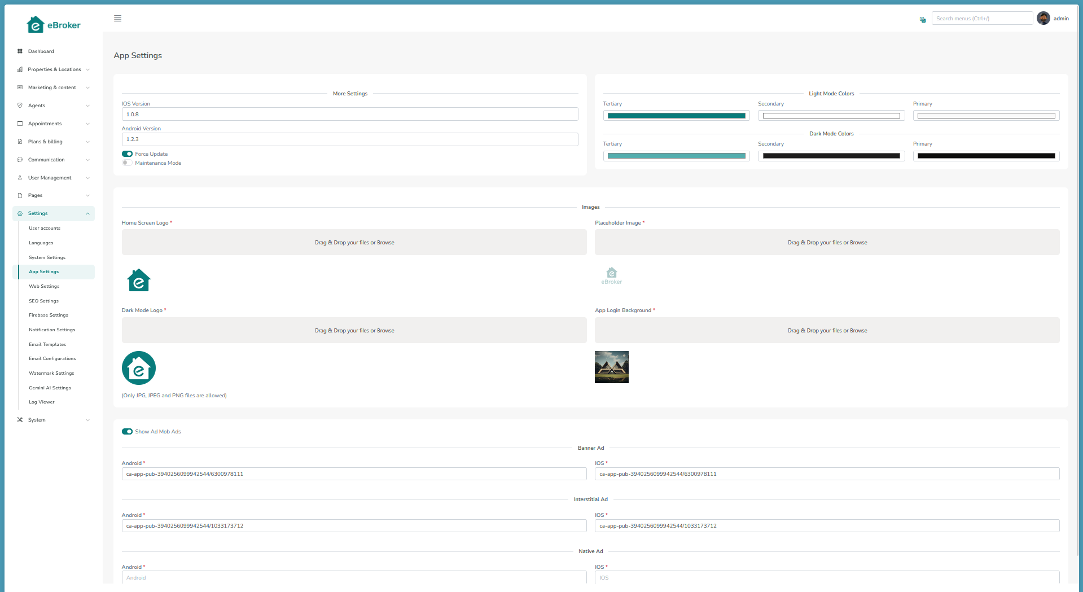The height and width of the screenshot is (592, 1083).
Task: Open Dashboard via its grid icon
Action: [20, 51]
